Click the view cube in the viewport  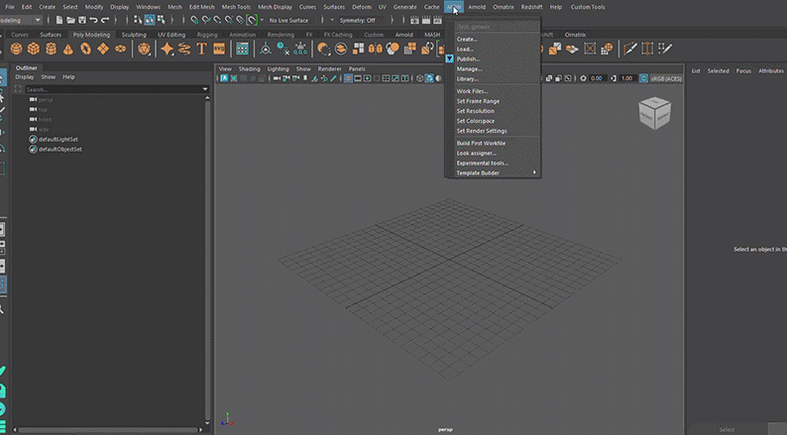pos(655,114)
